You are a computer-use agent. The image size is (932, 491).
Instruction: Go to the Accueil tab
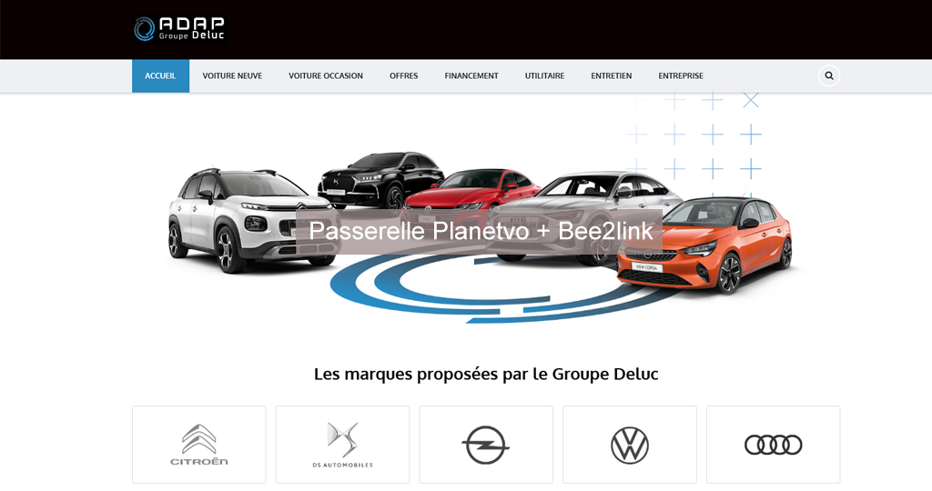tap(160, 76)
